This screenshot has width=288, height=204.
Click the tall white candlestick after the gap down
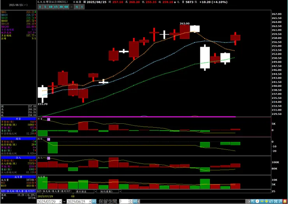205,58
